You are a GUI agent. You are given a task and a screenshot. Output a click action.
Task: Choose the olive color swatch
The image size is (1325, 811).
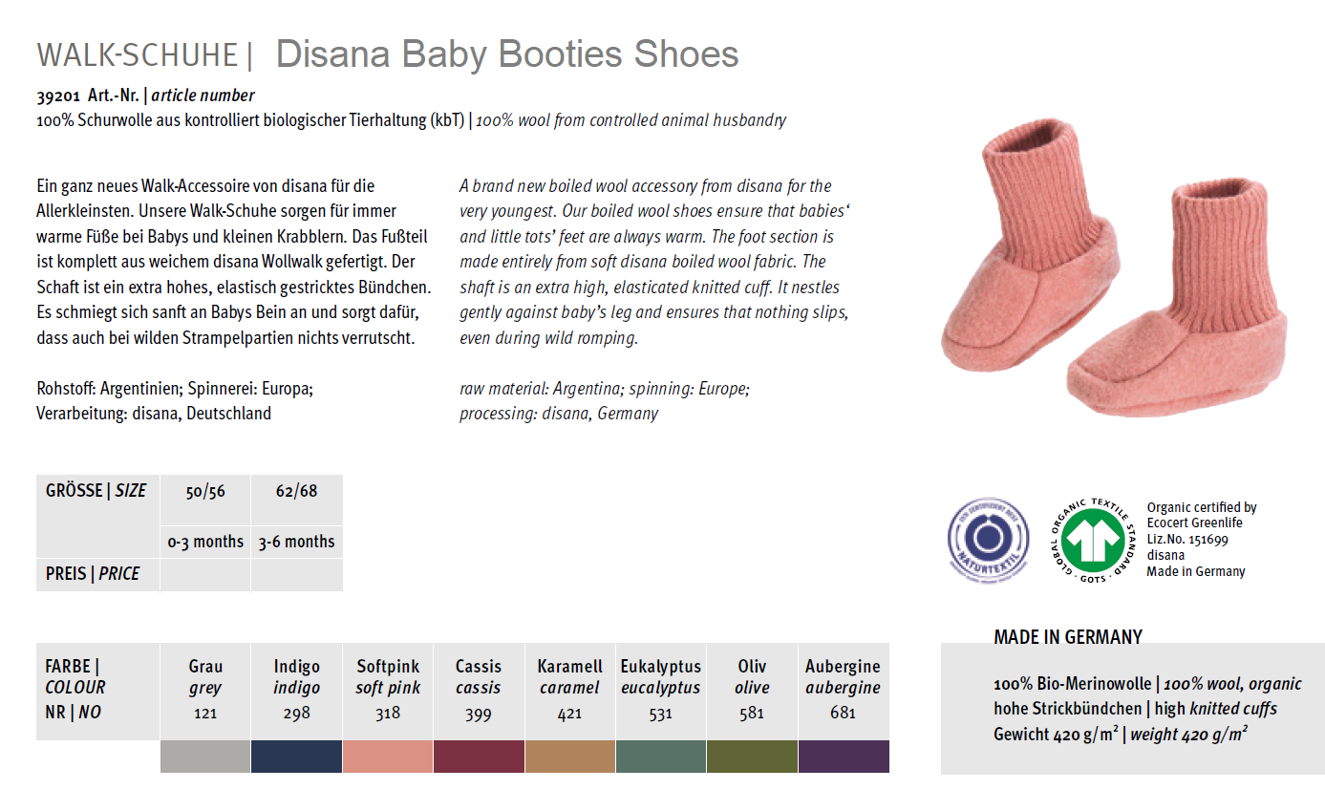pos(752,757)
